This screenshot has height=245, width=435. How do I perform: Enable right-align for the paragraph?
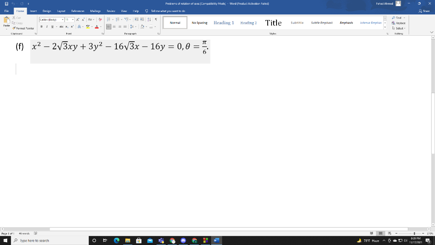119,26
